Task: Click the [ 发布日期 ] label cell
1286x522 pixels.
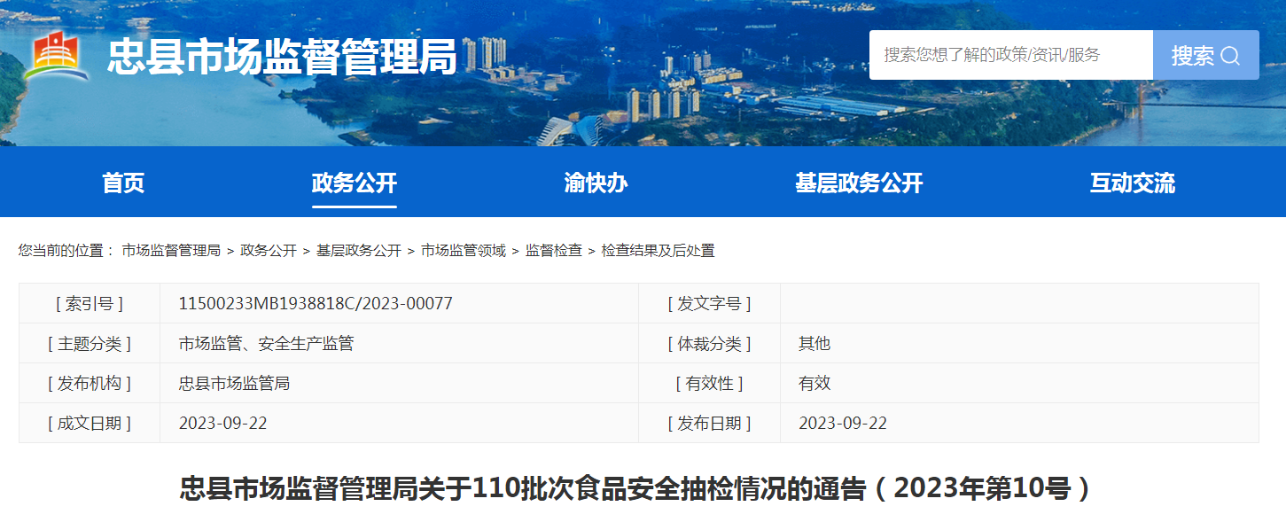Action: point(709,423)
